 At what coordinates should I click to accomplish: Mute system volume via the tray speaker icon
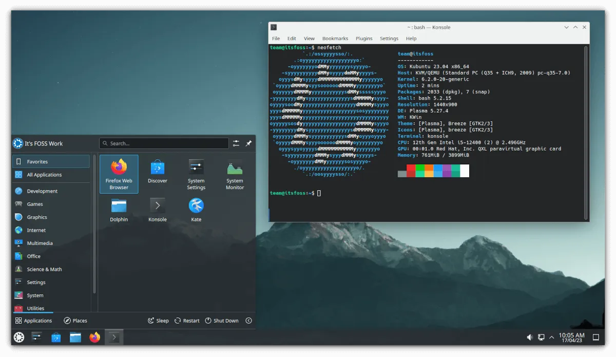[530, 337]
